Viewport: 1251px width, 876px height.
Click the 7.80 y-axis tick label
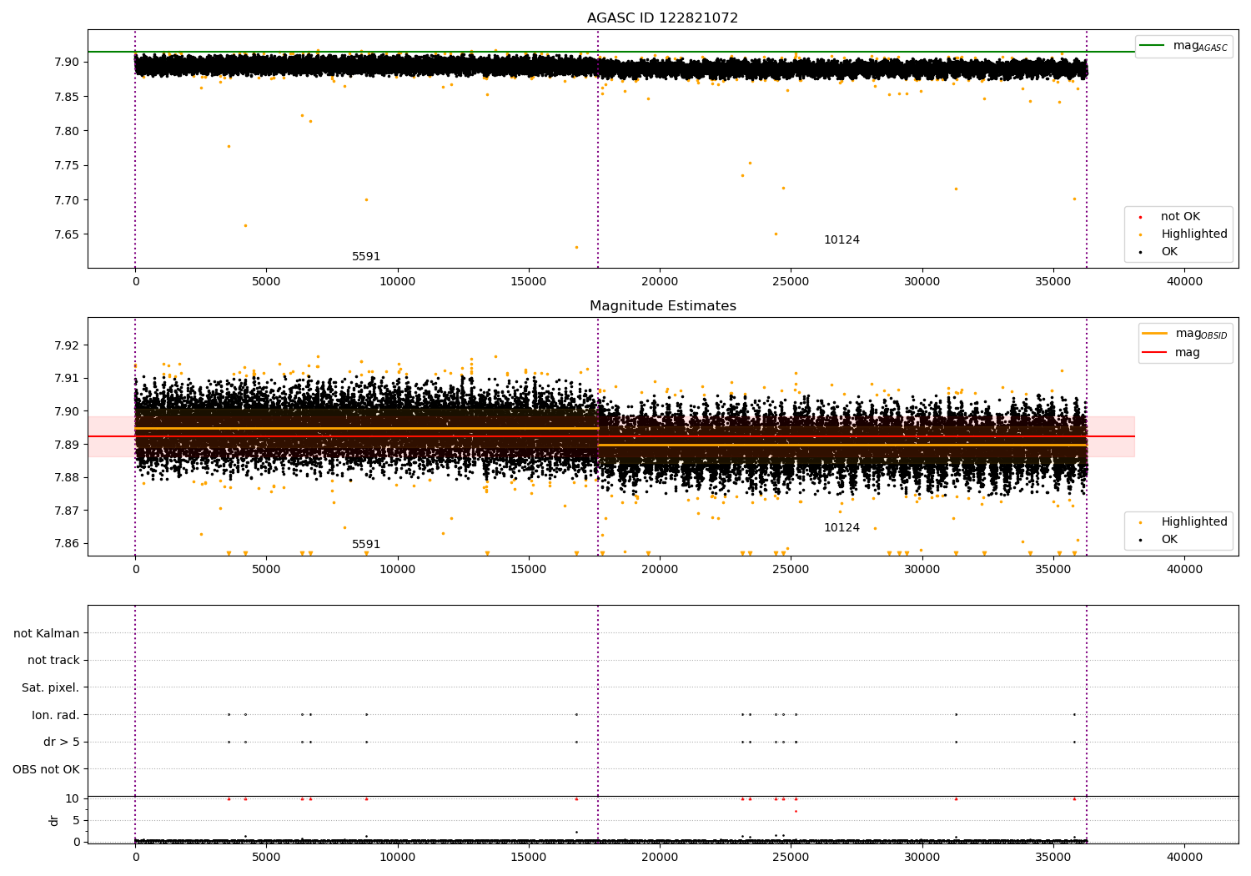(67, 131)
